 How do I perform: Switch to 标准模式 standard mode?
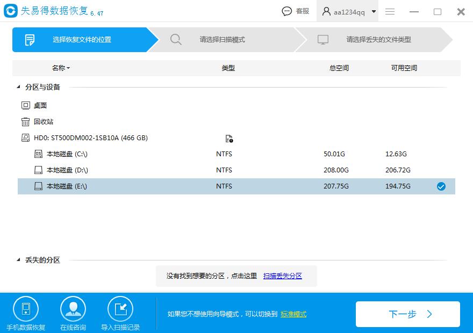coord(293,314)
